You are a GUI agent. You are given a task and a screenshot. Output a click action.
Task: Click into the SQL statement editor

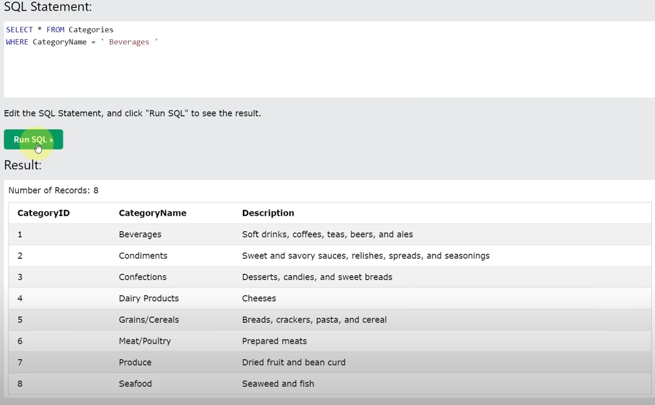pos(329,59)
